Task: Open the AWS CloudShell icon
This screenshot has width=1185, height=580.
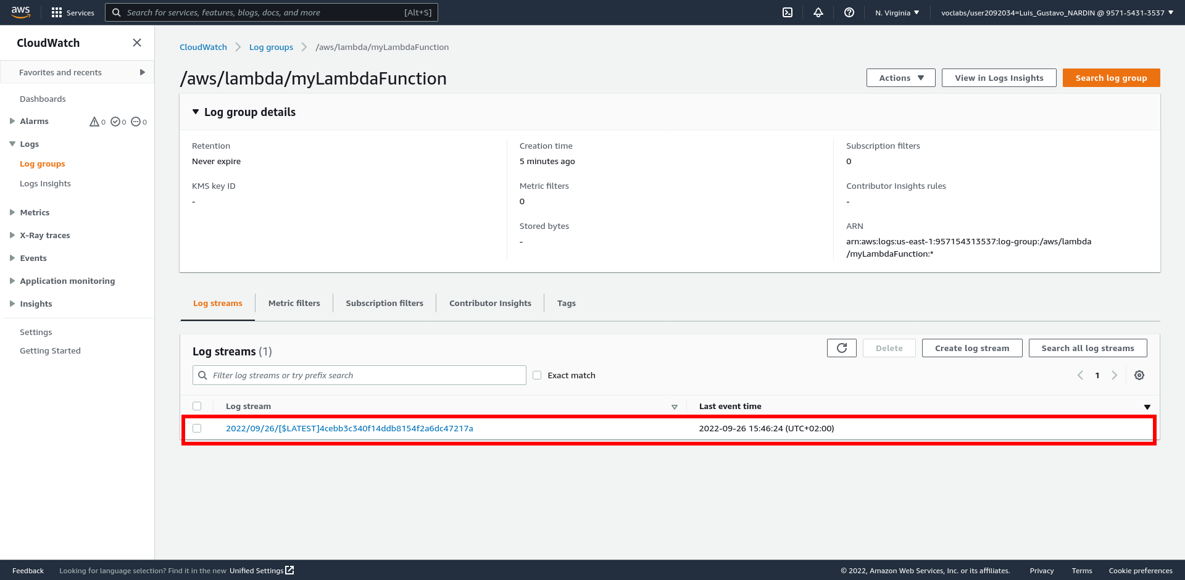Action: point(788,12)
